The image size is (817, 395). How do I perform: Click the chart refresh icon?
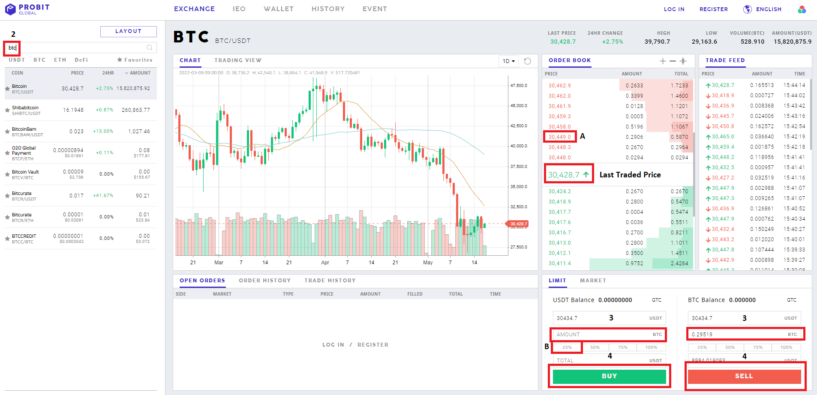[x=528, y=61]
